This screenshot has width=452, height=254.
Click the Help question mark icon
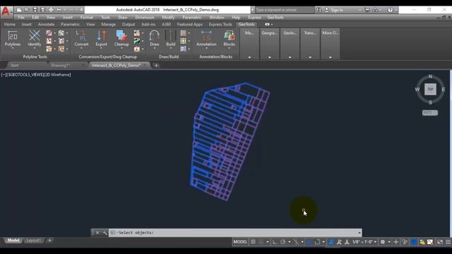pyautogui.click(x=390, y=10)
